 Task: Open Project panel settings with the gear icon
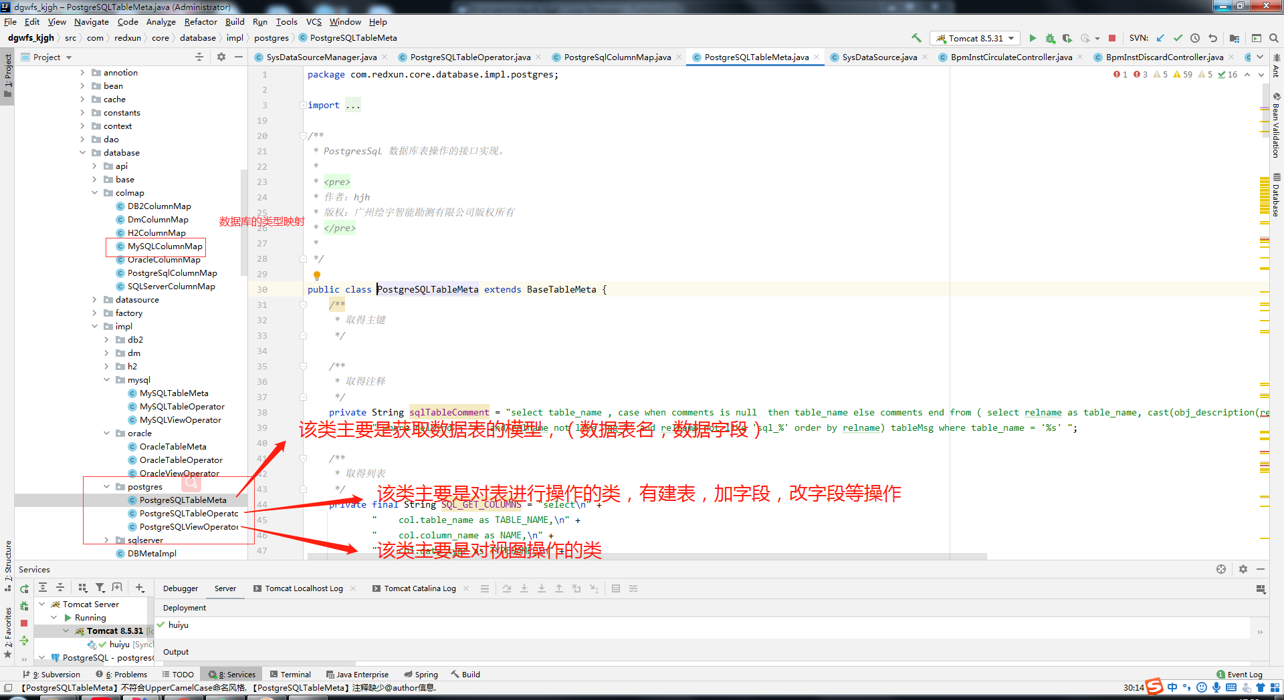[221, 57]
